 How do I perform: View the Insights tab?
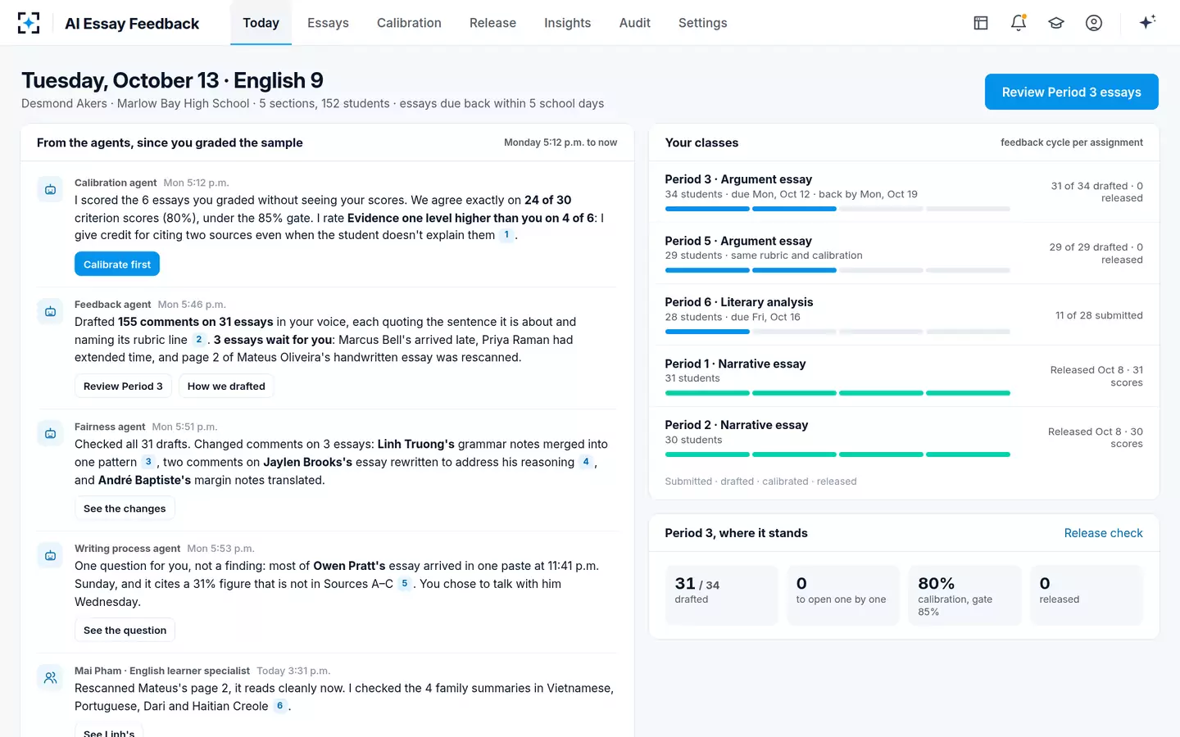[567, 23]
